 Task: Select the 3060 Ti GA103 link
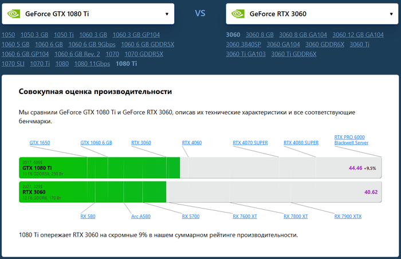click(x=246, y=54)
